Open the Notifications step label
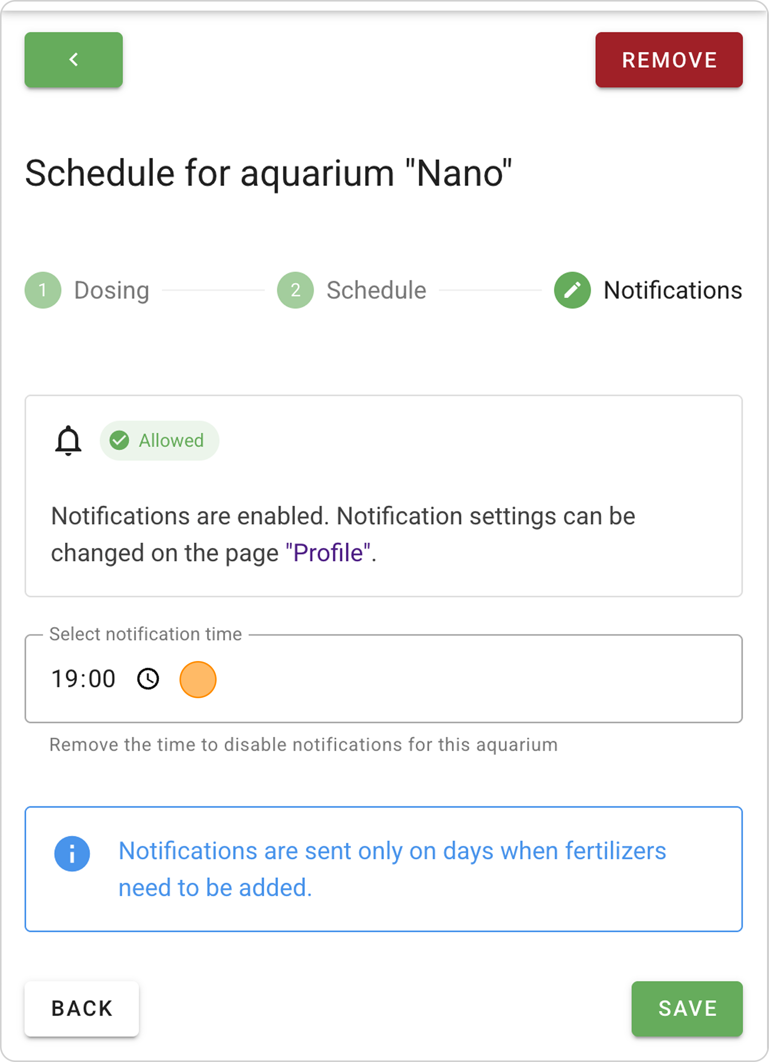 point(673,290)
